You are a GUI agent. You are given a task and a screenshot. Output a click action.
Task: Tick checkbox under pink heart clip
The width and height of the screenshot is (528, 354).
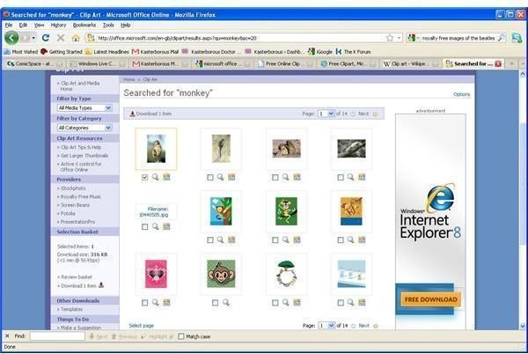[145, 302]
